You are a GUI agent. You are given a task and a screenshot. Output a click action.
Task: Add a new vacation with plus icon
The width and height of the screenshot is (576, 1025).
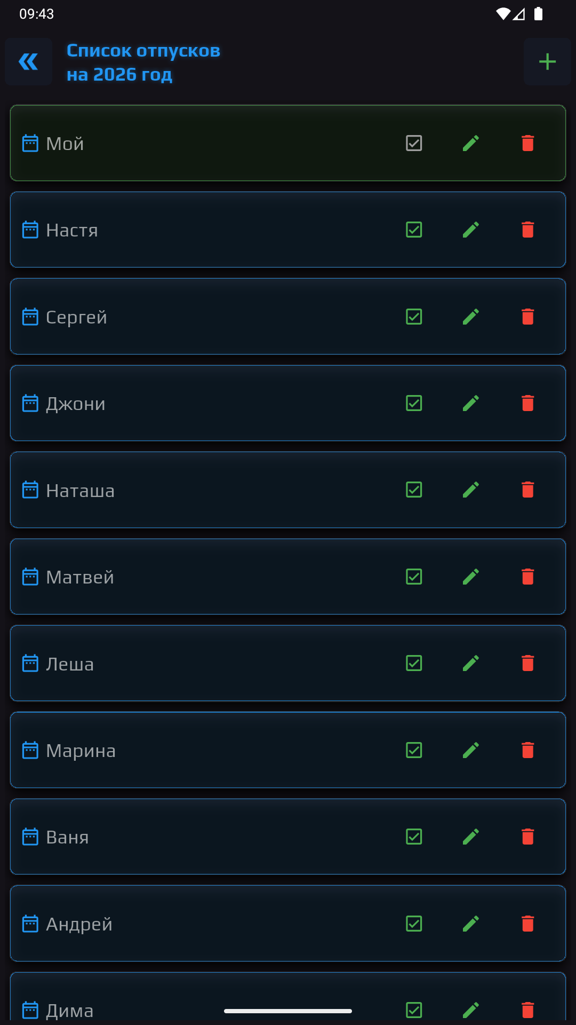pyautogui.click(x=547, y=62)
